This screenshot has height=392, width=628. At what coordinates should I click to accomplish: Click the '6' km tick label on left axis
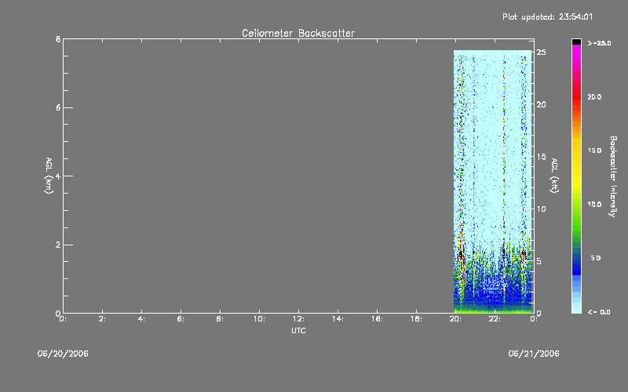(58, 107)
